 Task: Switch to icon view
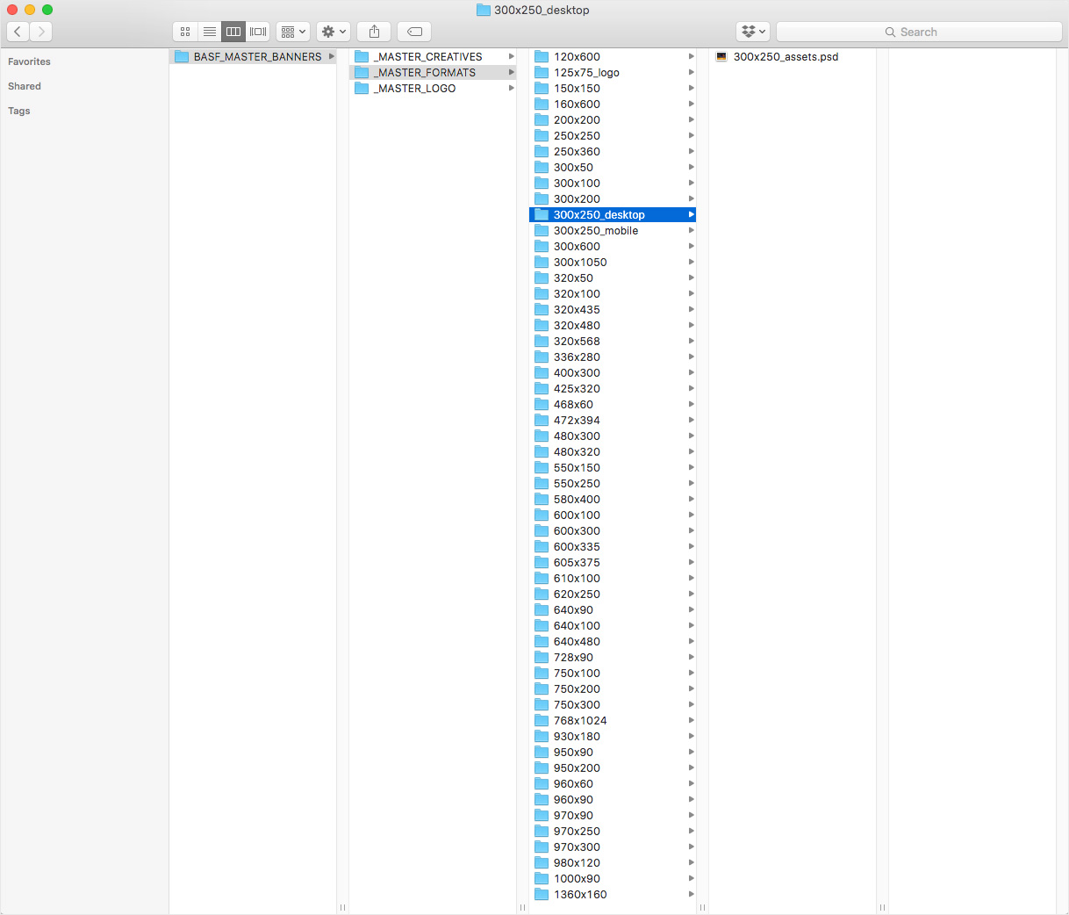click(x=185, y=32)
